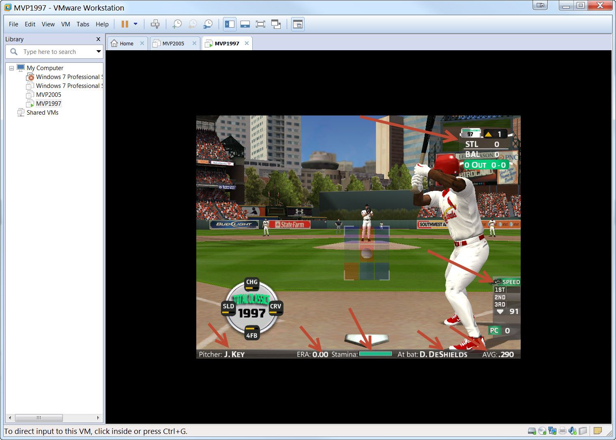
Task: Open the Tabs menu
Action: 83,24
